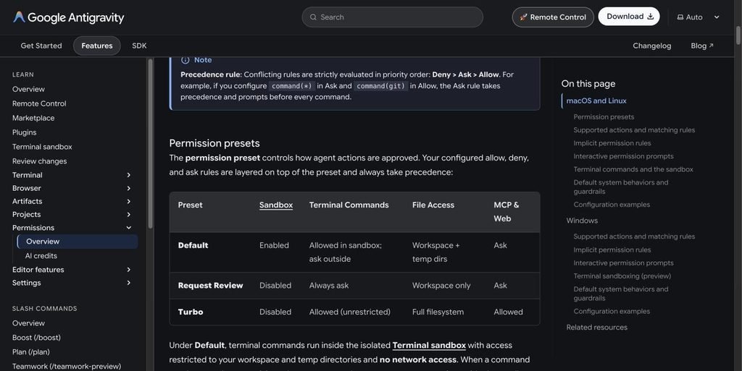Open the SDK tab
The width and height of the screenshot is (742, 371).
139,46
